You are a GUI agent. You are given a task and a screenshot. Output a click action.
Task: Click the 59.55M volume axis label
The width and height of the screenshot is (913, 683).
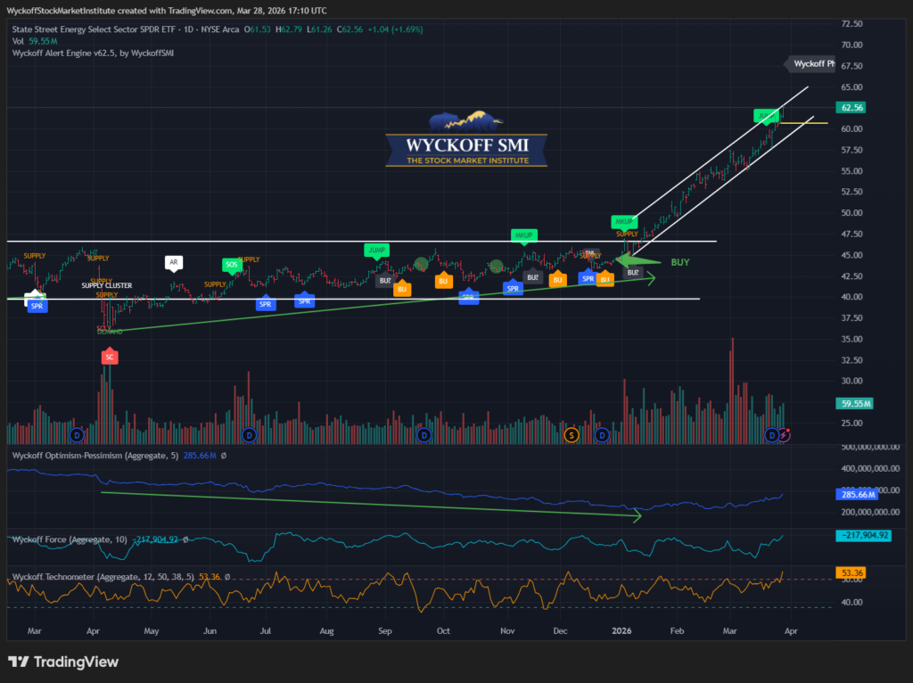tap(856, 403)
